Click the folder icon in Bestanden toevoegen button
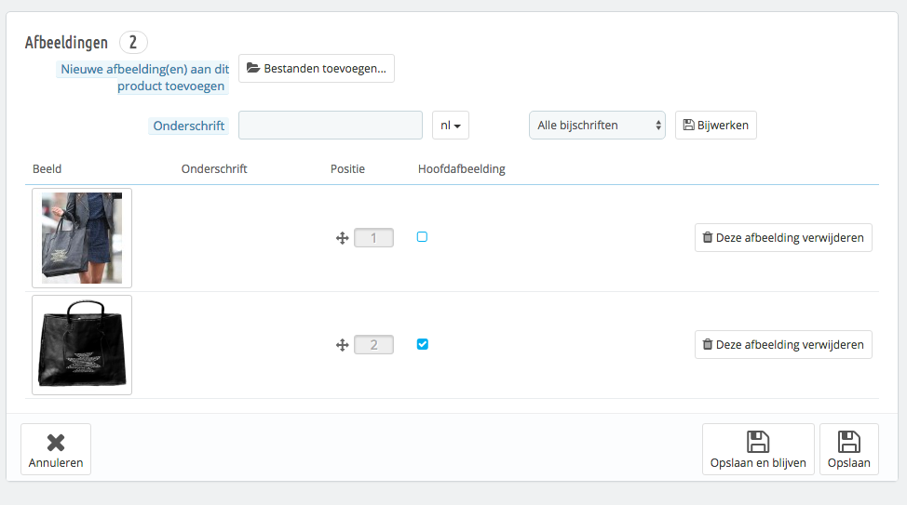 coord(252,68)
